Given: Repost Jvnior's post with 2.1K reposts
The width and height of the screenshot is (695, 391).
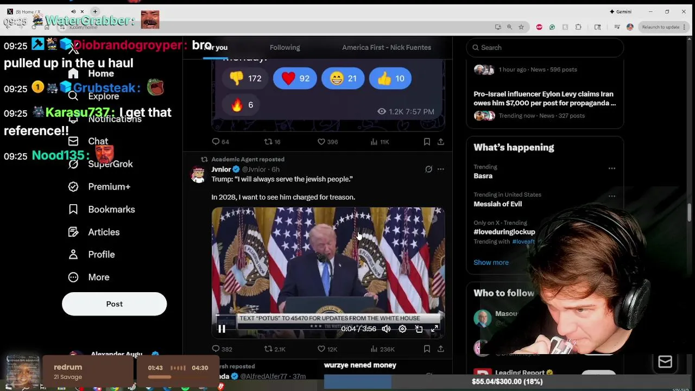Looking at the screenshot, I should pos(274,349).
